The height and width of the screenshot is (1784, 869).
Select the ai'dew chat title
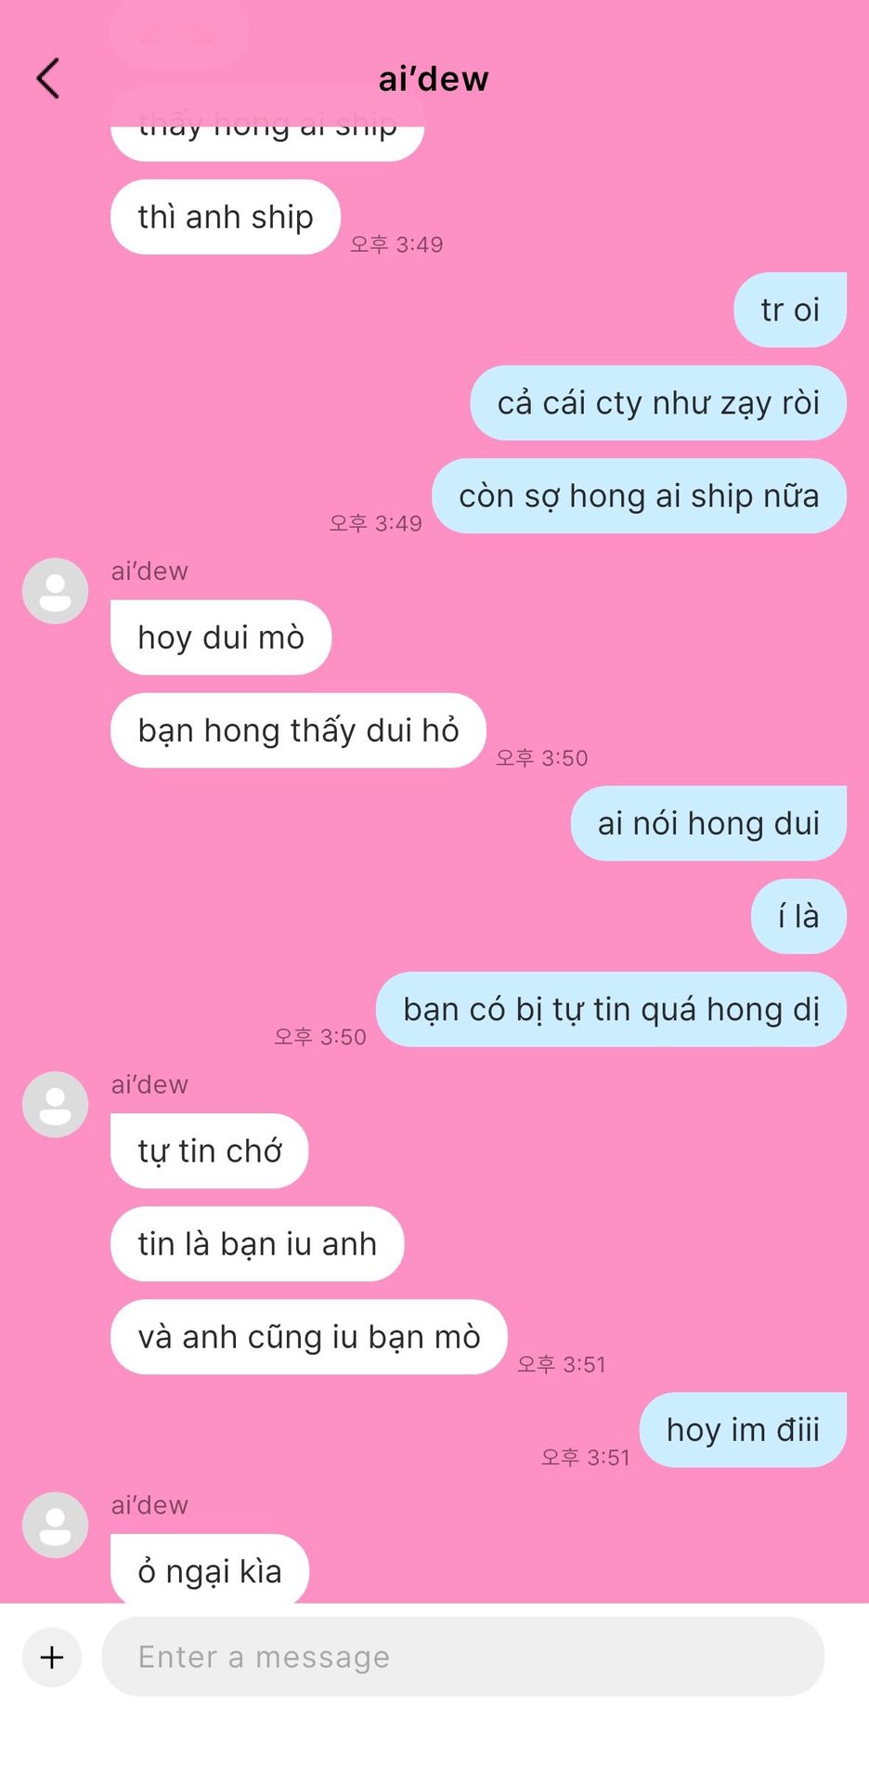pos(434,79)
